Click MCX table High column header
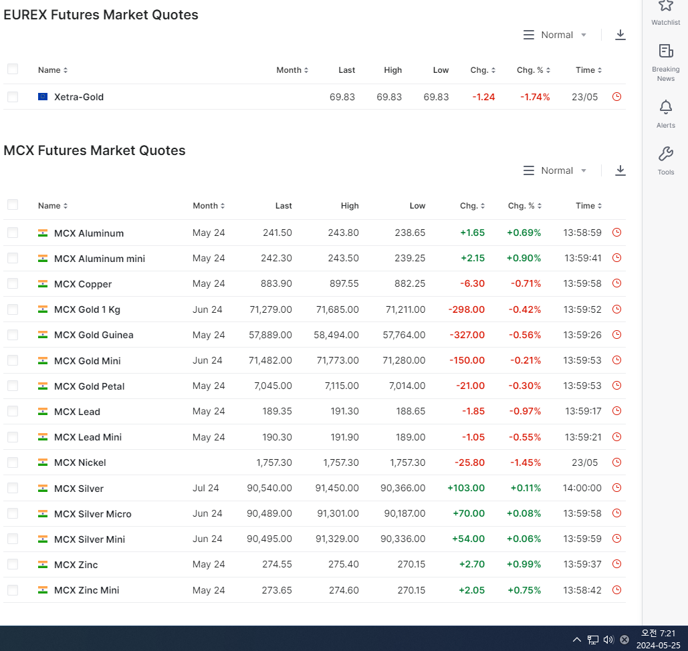Viewport: 688px width, 651px height. 350,205
